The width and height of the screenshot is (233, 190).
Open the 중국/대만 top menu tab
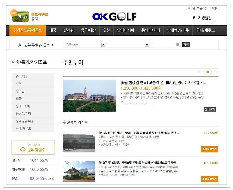[88, 30]
